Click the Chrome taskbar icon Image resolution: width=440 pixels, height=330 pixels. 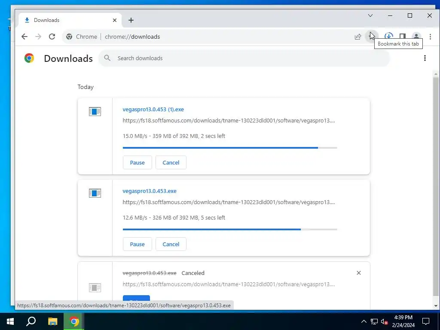74,321
